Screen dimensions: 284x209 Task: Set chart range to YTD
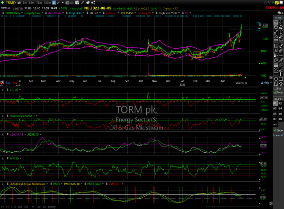(13, 207)
